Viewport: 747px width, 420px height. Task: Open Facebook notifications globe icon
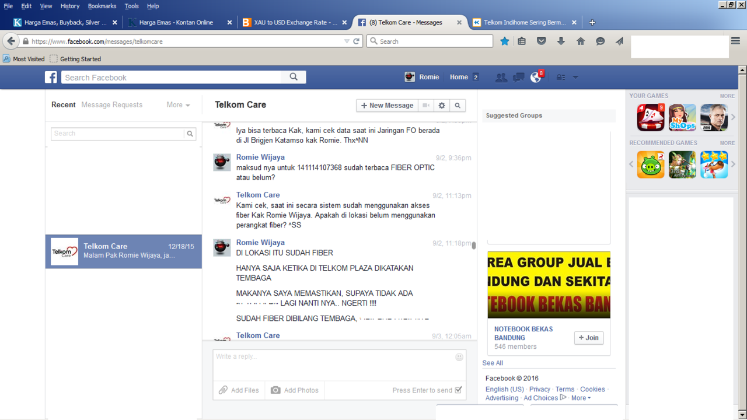pos(536,77)
